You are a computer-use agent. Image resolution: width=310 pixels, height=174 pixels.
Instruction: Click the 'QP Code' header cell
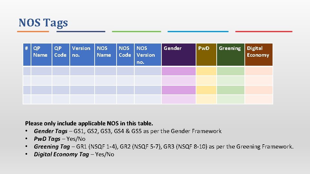pyautogui.click(x=61, y=55)
